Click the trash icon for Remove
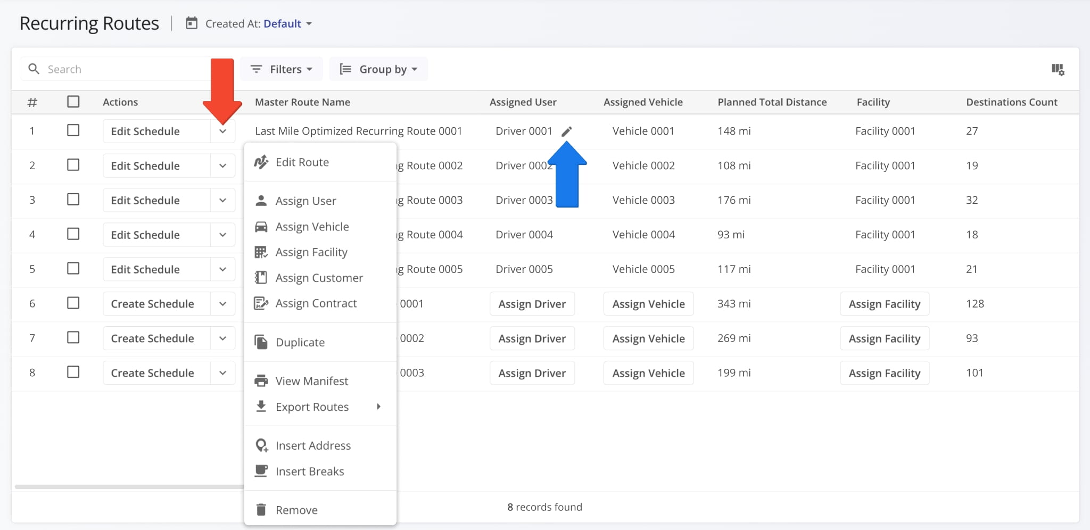 point(261,510)
